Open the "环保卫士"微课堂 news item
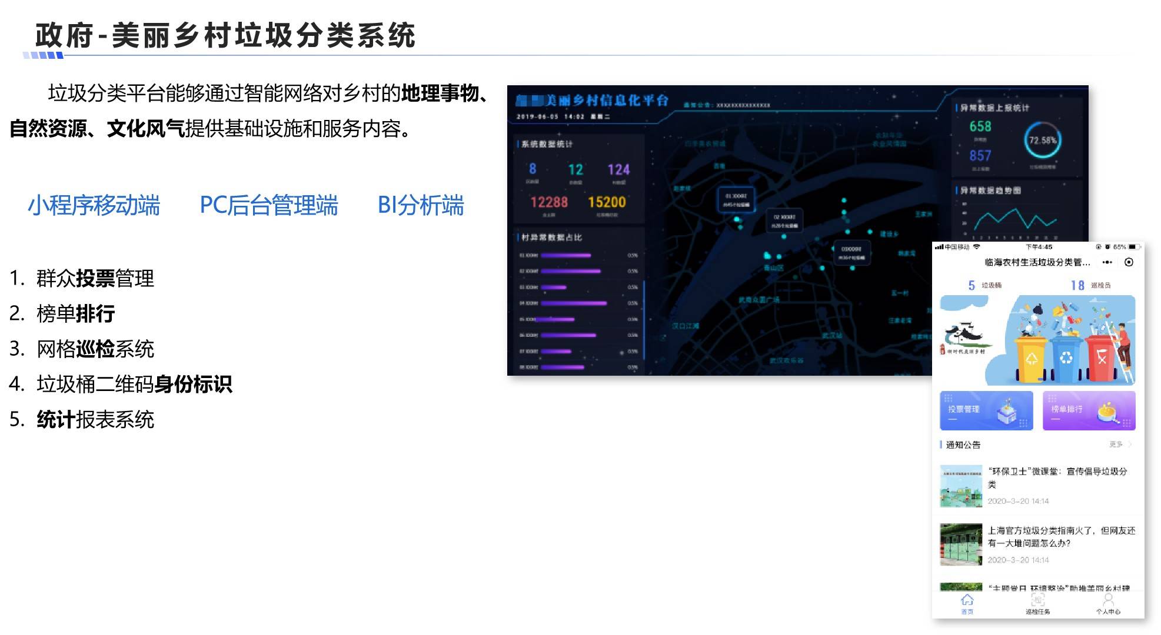The height and width of the screenshot is (635, 1161). pos(1037,486)
